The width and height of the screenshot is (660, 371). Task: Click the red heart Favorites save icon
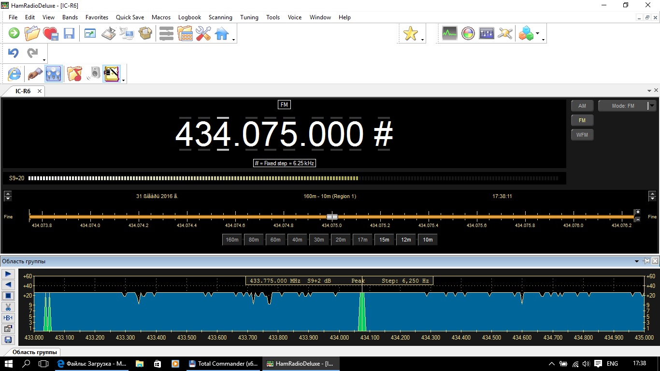[51, 33]
